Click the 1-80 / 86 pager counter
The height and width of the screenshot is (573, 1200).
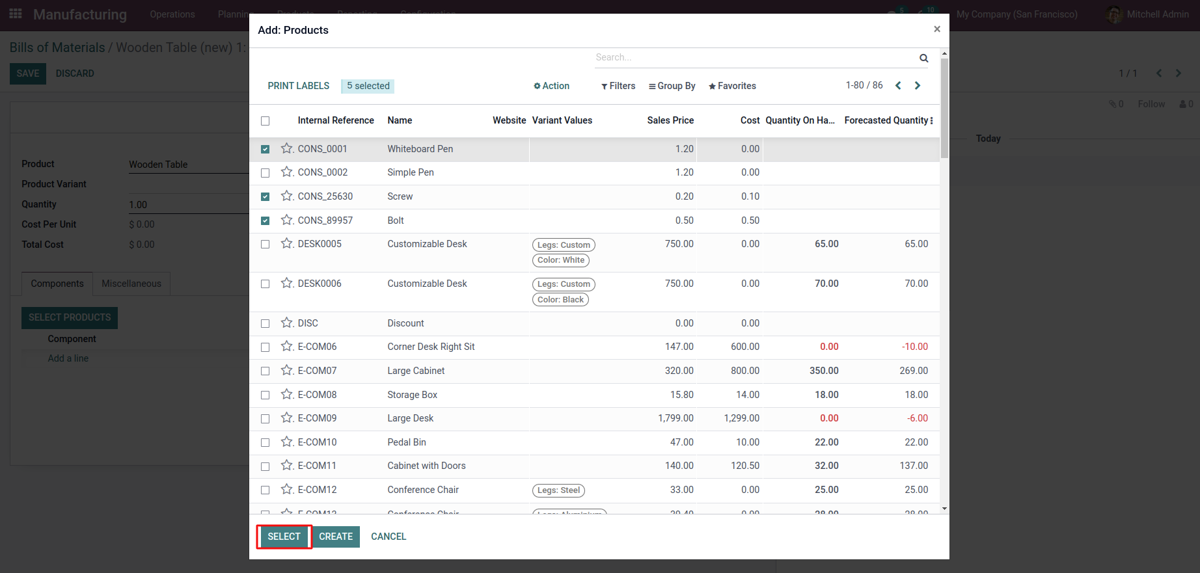point(864,85)
